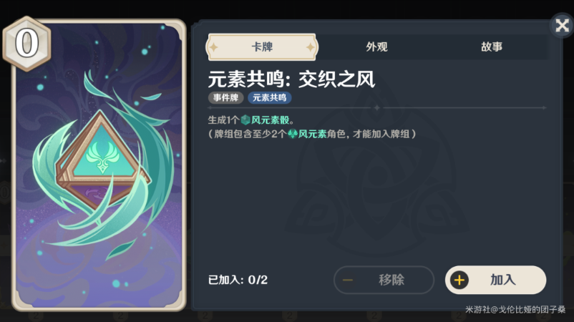Open the 故事 tab

492,47
